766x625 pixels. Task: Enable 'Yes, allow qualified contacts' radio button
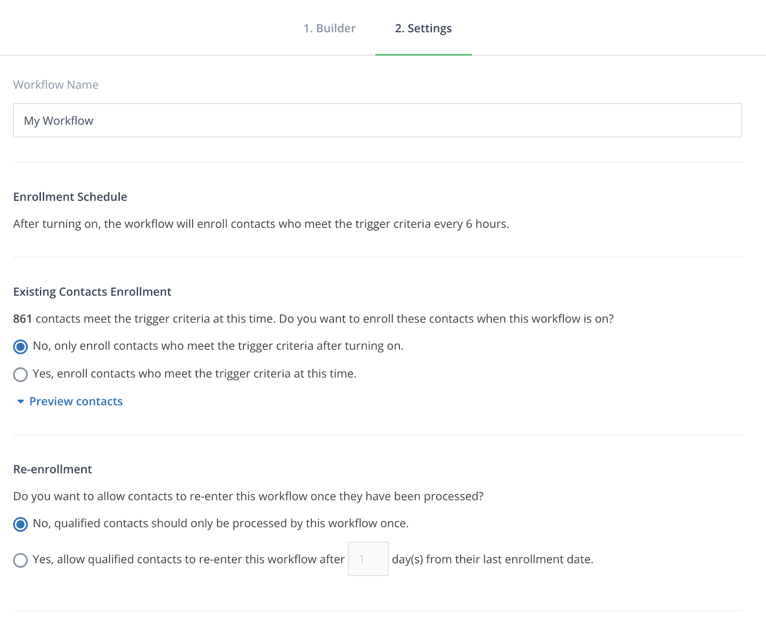point(21,560)
